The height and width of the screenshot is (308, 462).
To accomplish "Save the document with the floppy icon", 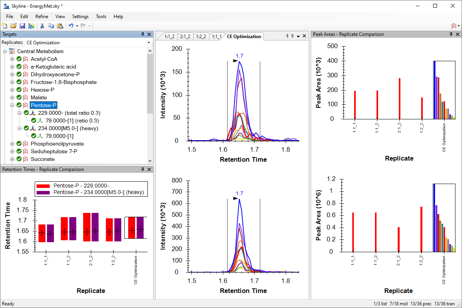I will [x=22, y=26].
